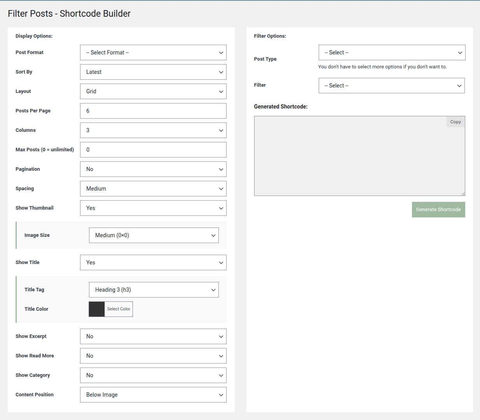Change the Spacing dropdown value
The height and width of the screenshot is (420, 480).
(x=153, y=189)
